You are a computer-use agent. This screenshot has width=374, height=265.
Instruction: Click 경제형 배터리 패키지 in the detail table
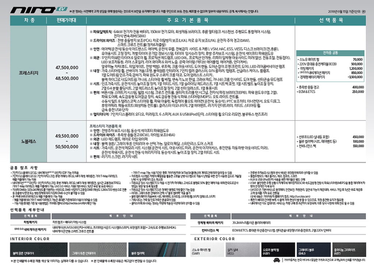210,223
